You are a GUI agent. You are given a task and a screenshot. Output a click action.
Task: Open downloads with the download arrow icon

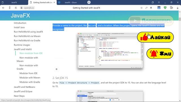178,8
